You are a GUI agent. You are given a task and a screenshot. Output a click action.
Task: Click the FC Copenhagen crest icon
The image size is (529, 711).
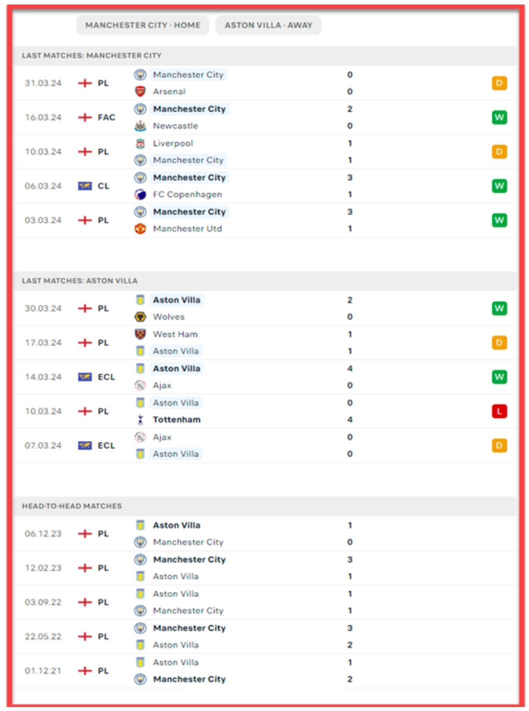tap(140, 194)
